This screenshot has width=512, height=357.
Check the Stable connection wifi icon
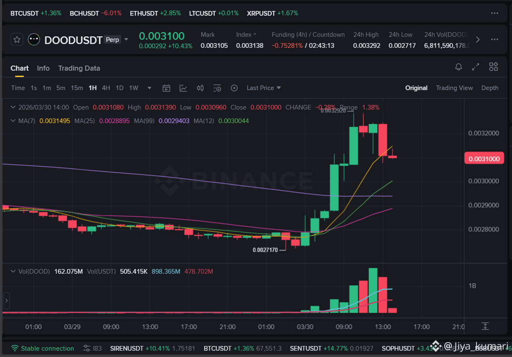coord(15,349)
